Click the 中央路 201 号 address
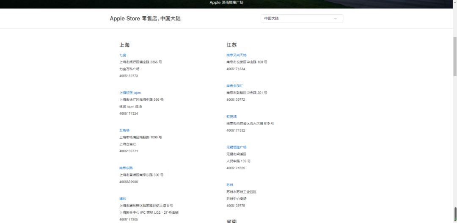The image size is (457, 223). [x=247, y=93]
